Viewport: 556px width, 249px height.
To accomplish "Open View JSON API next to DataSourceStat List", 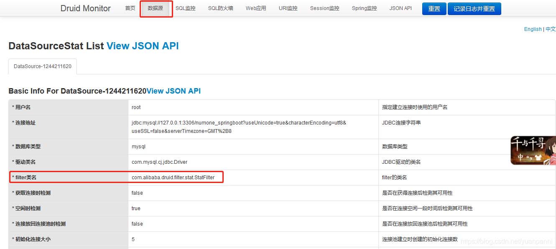I will pyautogui.click(x=143, y=46).
